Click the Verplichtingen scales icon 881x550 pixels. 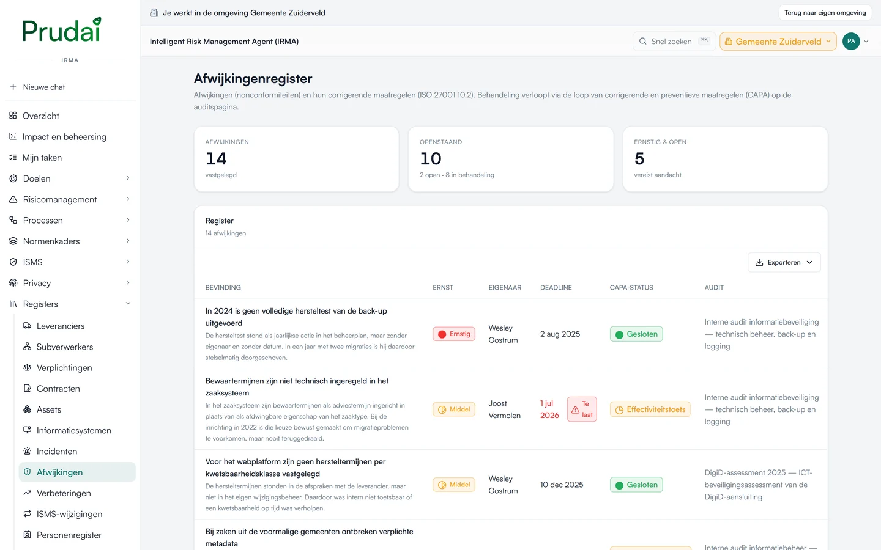(x=27, y=367)
